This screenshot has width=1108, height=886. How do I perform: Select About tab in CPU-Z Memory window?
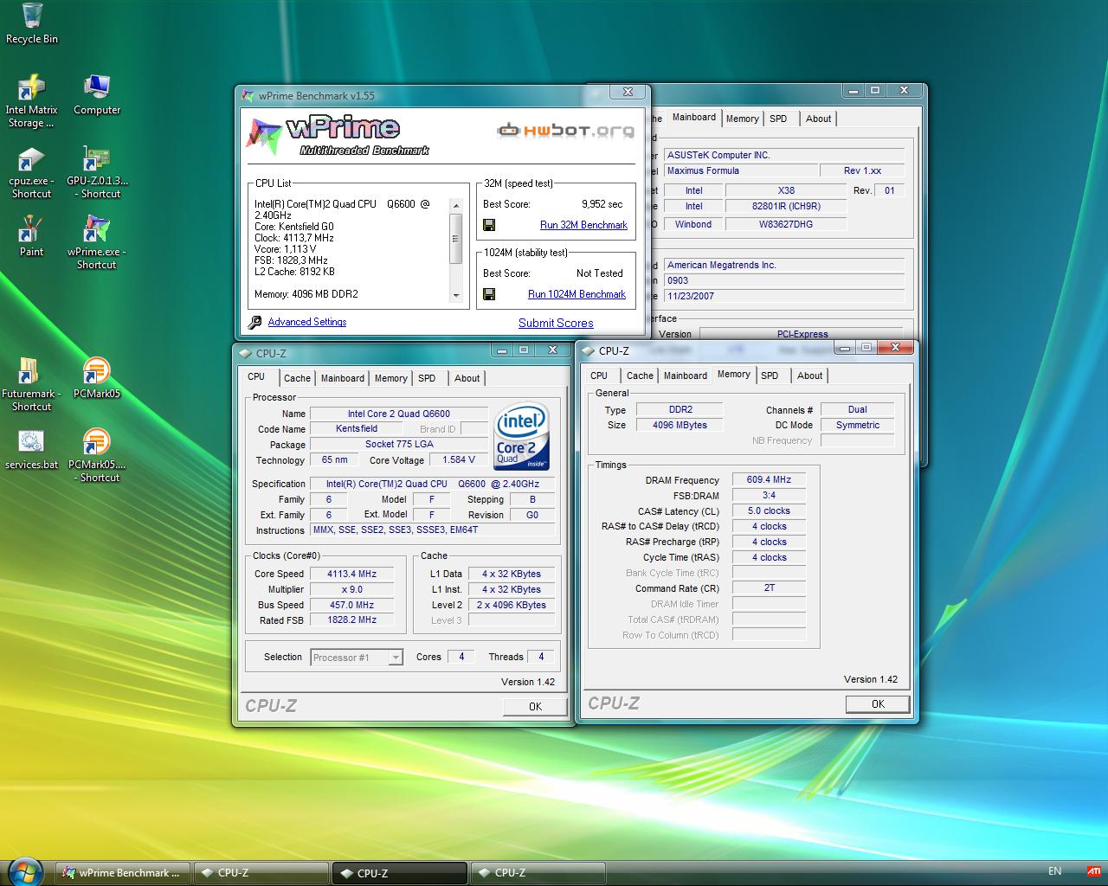coord(810,376)
